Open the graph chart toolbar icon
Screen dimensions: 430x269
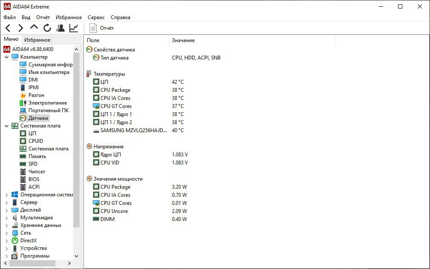[74, 28]
